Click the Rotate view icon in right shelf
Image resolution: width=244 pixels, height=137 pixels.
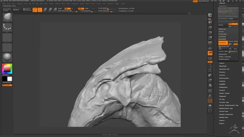pos(210,86)
